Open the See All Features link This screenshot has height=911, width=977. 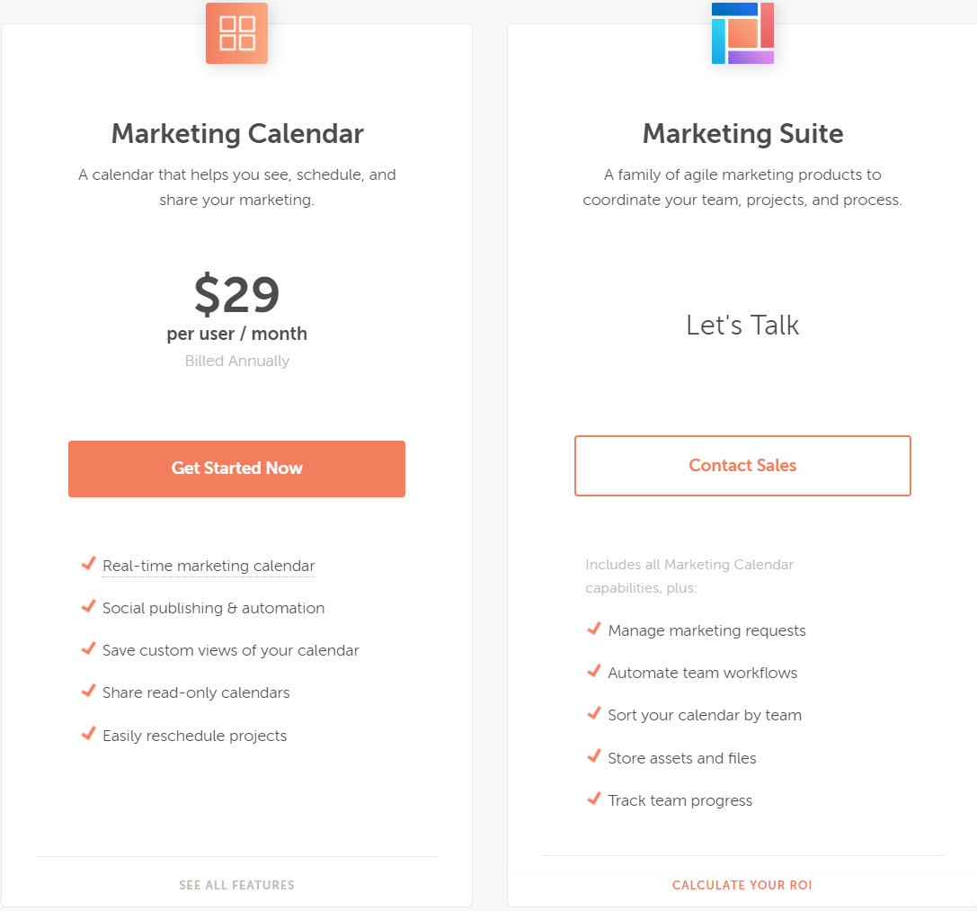tap(236, 885)
